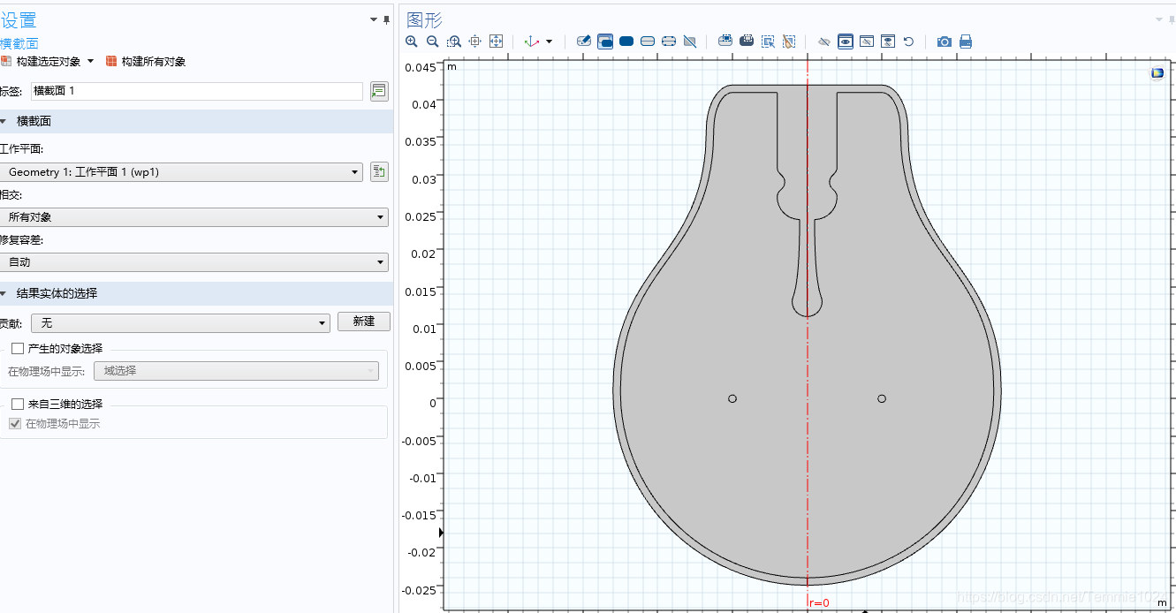Click the print graphics icon
The height and width of the screenshot is (613, 1176).
point(966,42)
